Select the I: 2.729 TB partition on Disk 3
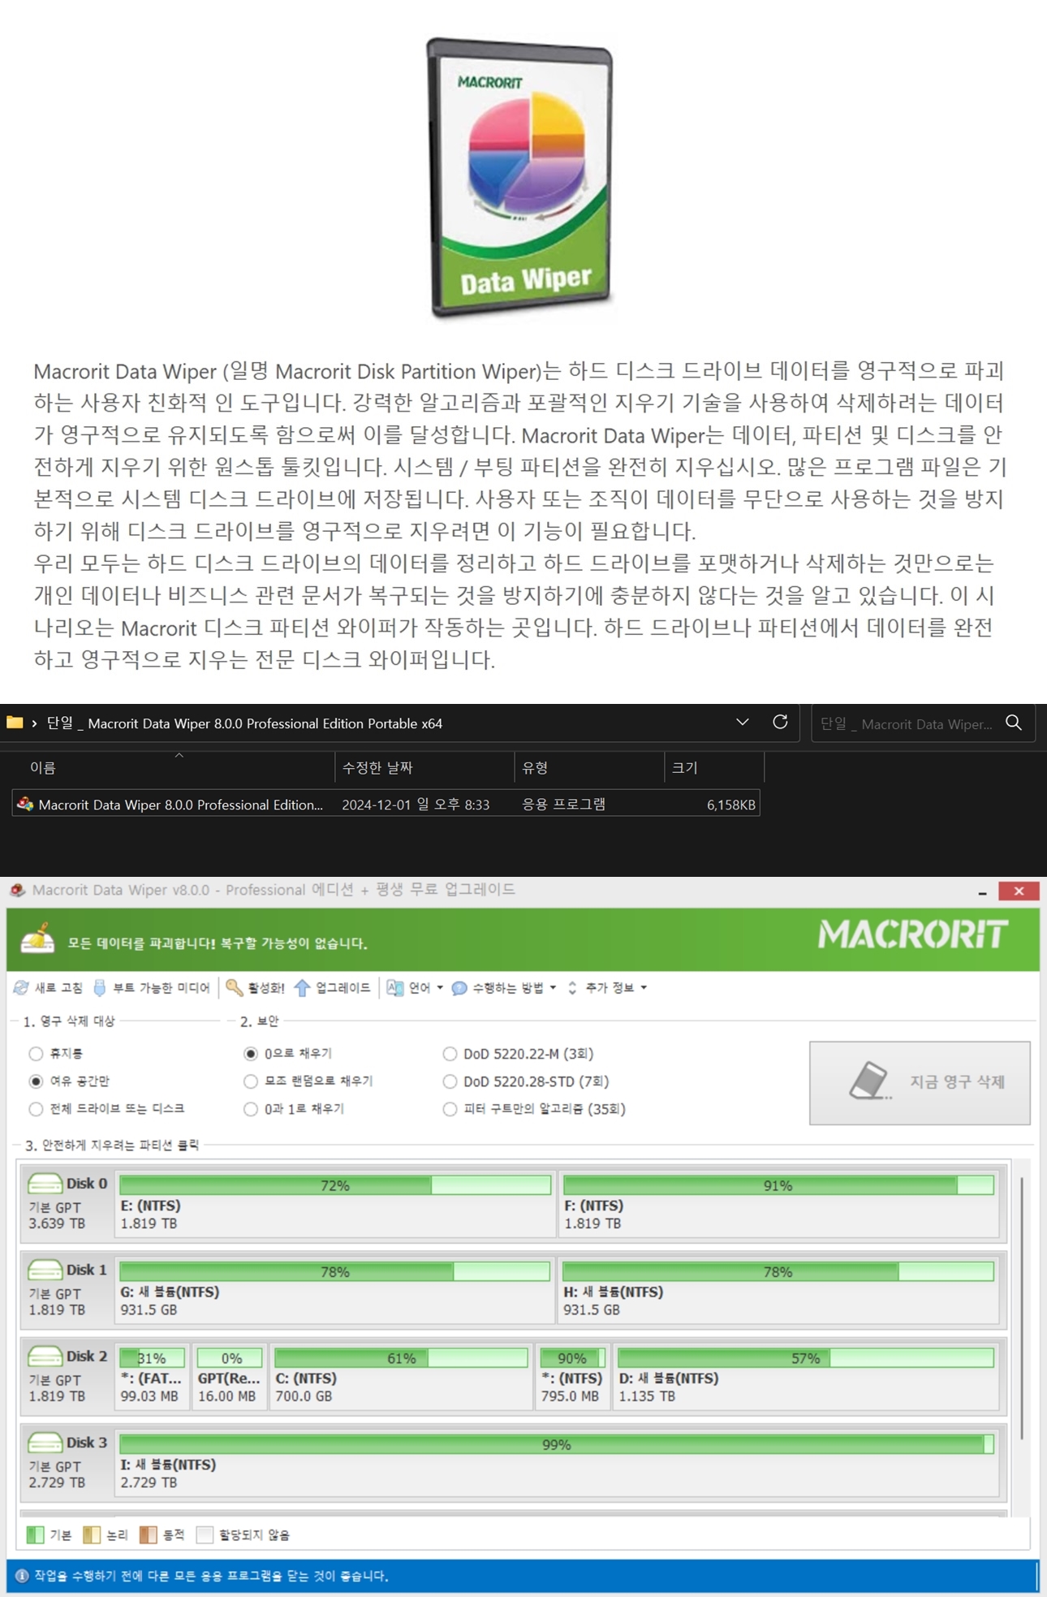The image size is (1047, 1597). point(557,1462)
